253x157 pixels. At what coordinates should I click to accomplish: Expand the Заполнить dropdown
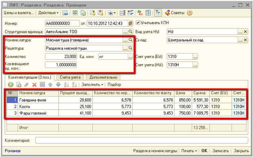[x=93, y=85]
